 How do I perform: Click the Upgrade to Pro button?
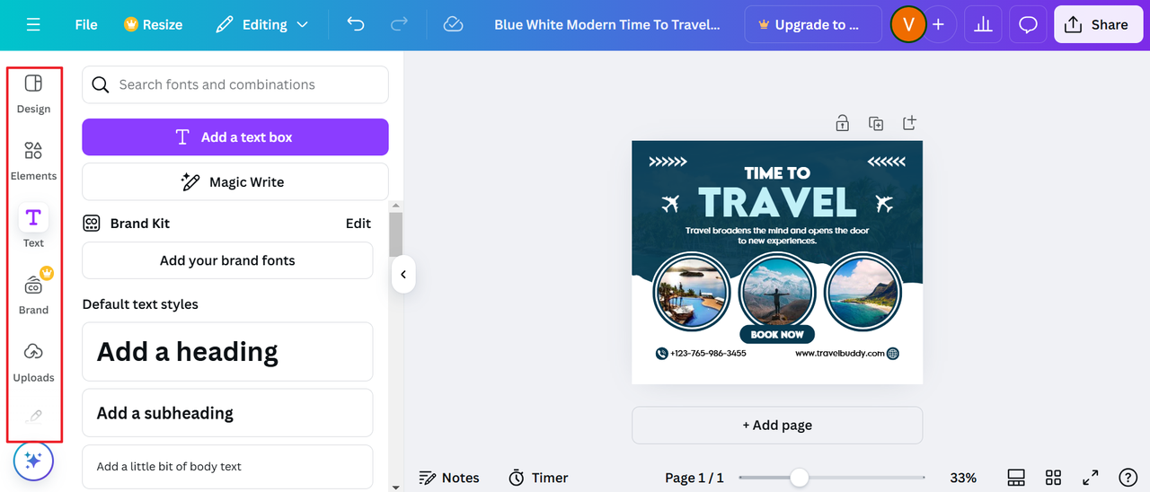(x=813, y=25)
